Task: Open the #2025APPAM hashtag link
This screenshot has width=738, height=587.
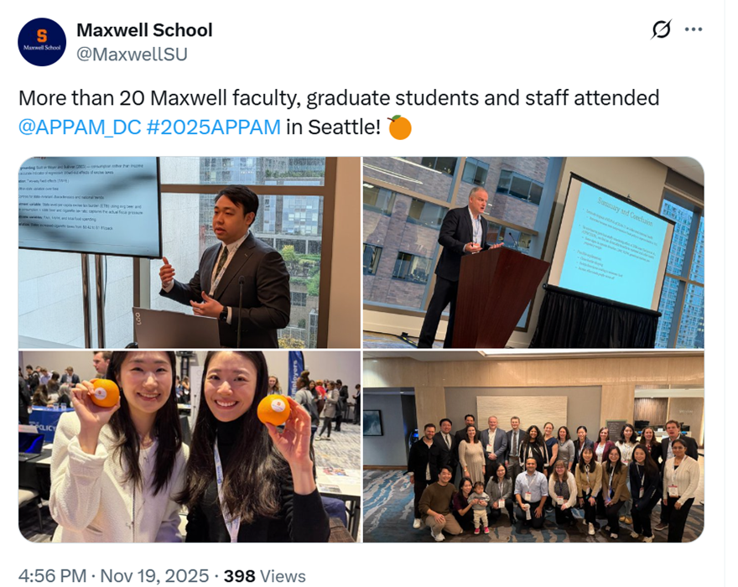Action: click(214, 127)
